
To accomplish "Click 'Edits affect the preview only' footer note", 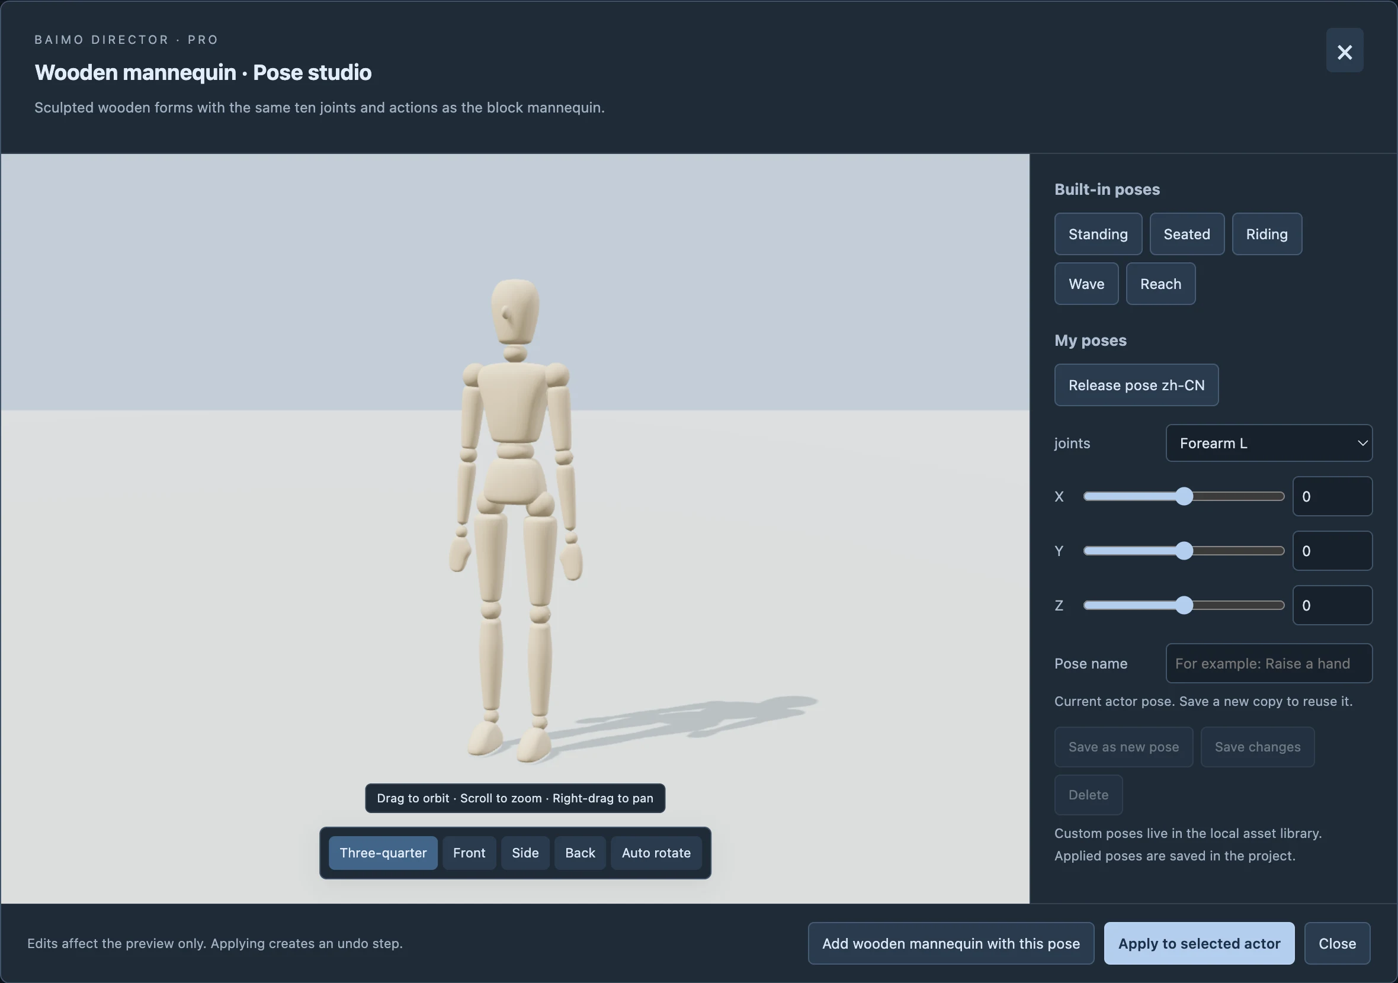I will pyautogui.click(x=215, y=943).
